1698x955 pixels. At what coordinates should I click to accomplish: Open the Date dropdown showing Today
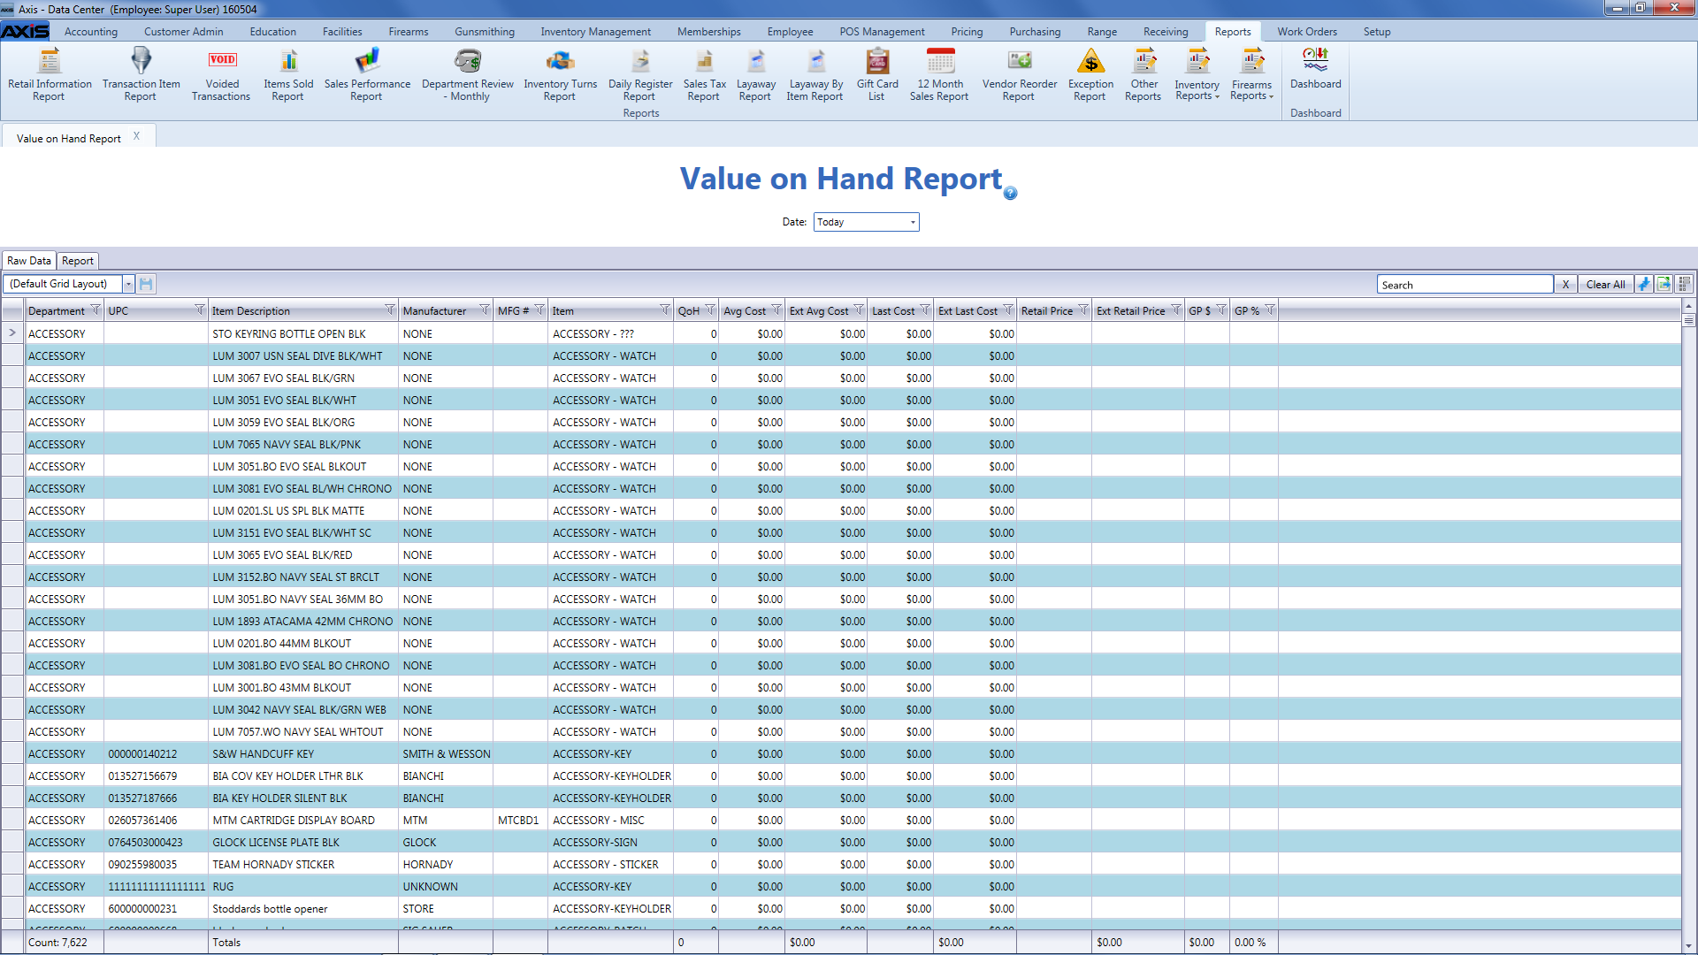(x=914, y=222)
